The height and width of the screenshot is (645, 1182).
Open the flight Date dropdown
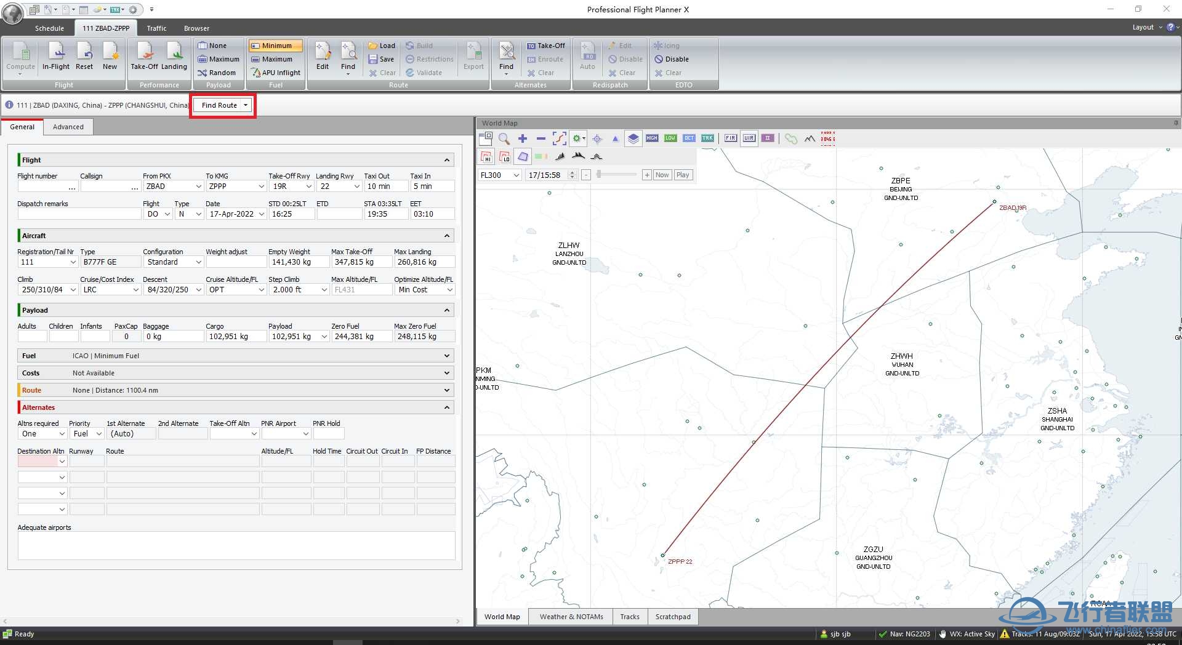click(x=262, y=214)
